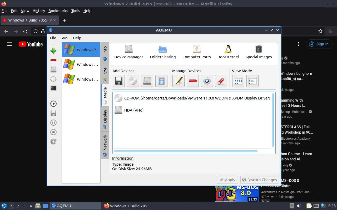
Task: Add a CD-ROM device
Action: tap(133, 81)
